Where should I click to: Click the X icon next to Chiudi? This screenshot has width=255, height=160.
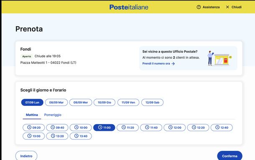tap(227, 7)
